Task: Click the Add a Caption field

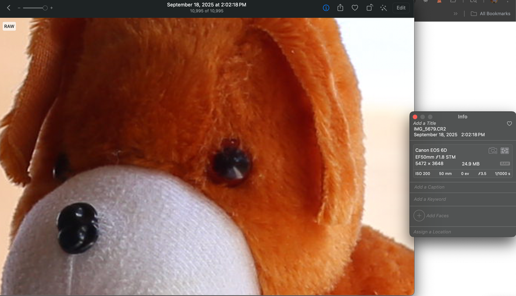Action: point(429,187)
